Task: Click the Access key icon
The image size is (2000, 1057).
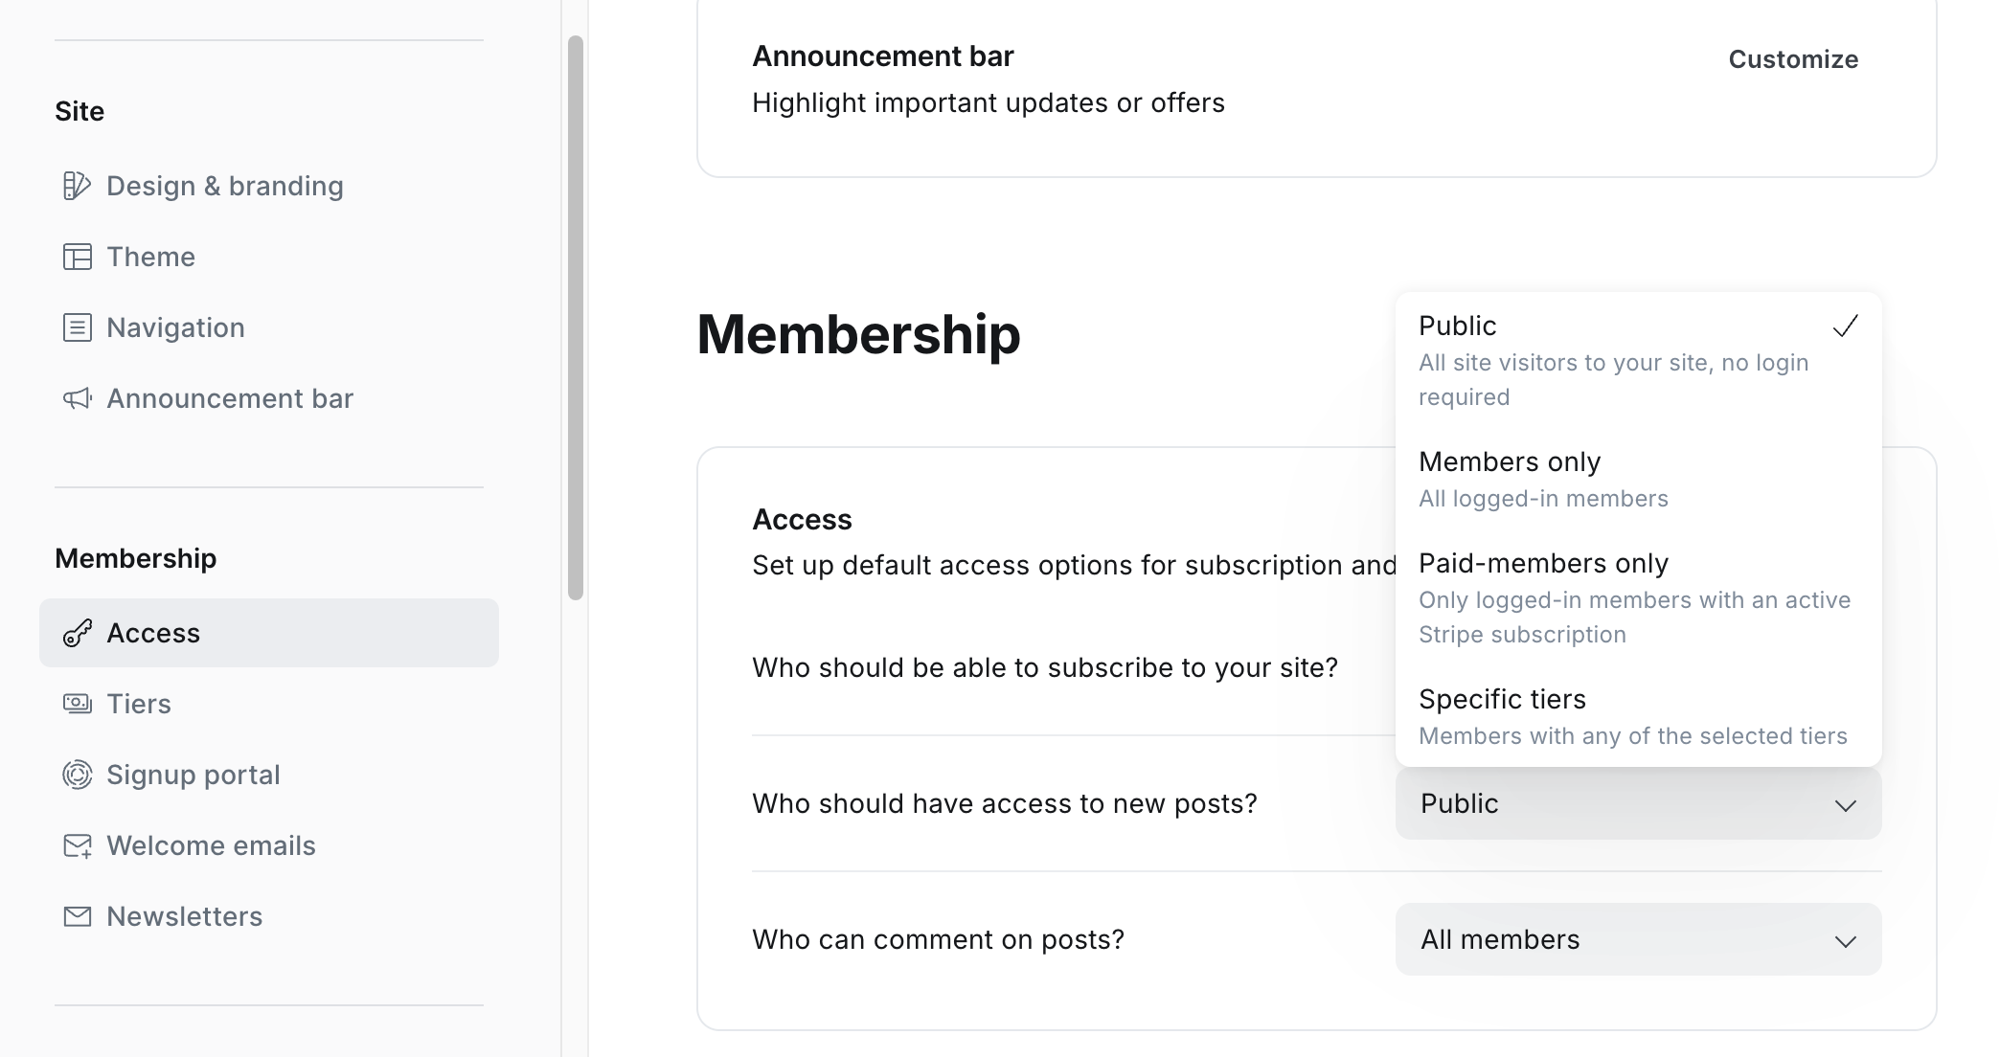Action: [x=77, y=633]
